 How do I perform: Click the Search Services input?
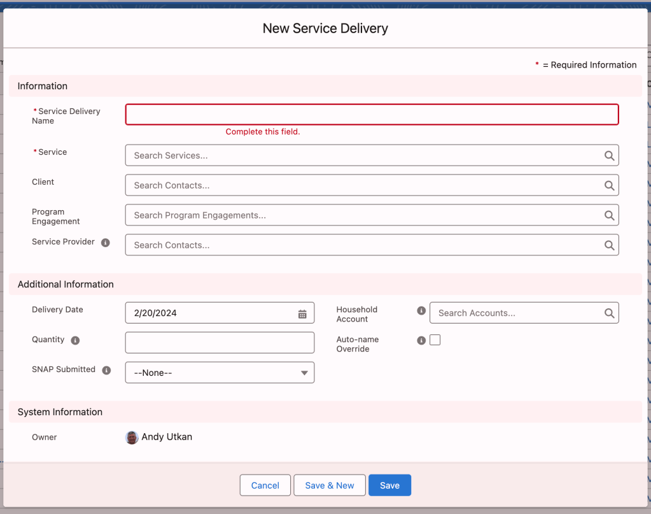tap(372, 155)
